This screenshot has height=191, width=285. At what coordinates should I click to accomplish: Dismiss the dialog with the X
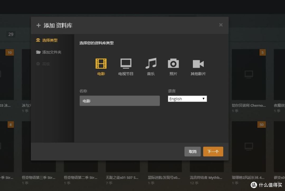(221, 25)
